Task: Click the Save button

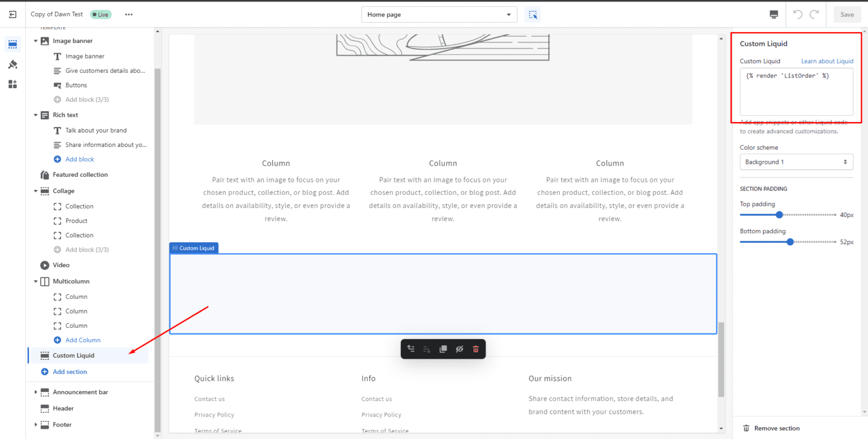Action: point(847,15)
